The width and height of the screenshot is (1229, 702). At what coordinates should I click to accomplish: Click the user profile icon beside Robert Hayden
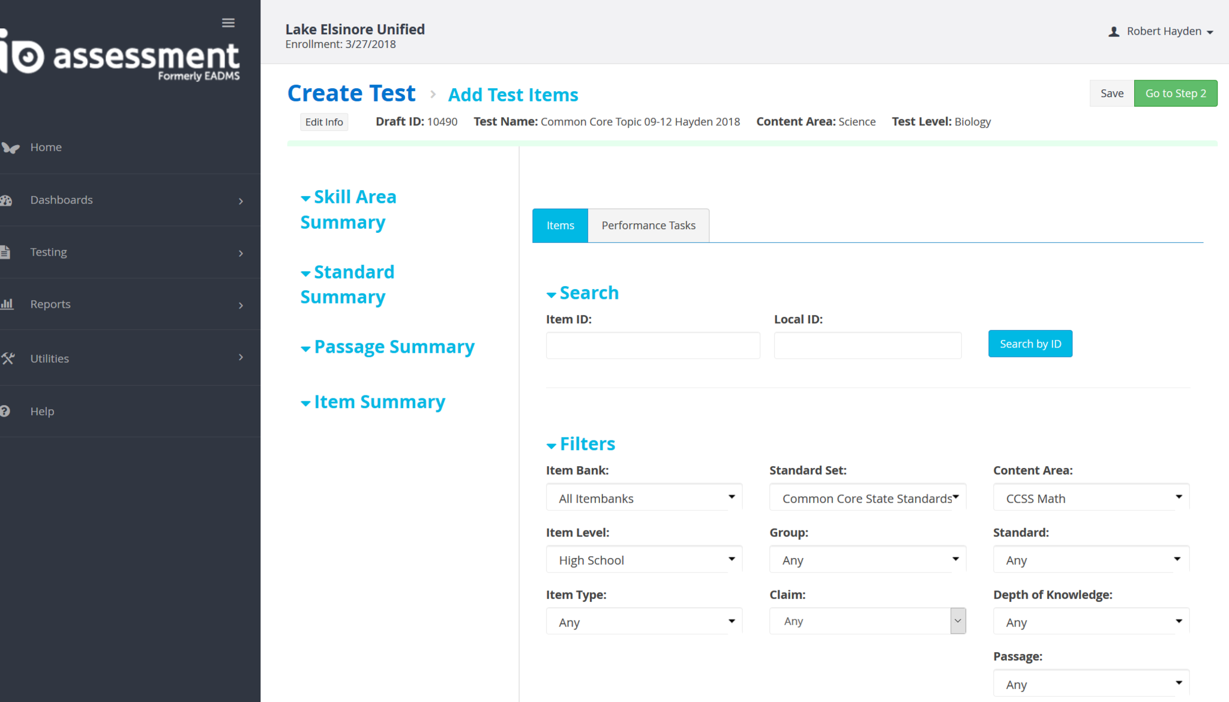[x=1113, y=32]
